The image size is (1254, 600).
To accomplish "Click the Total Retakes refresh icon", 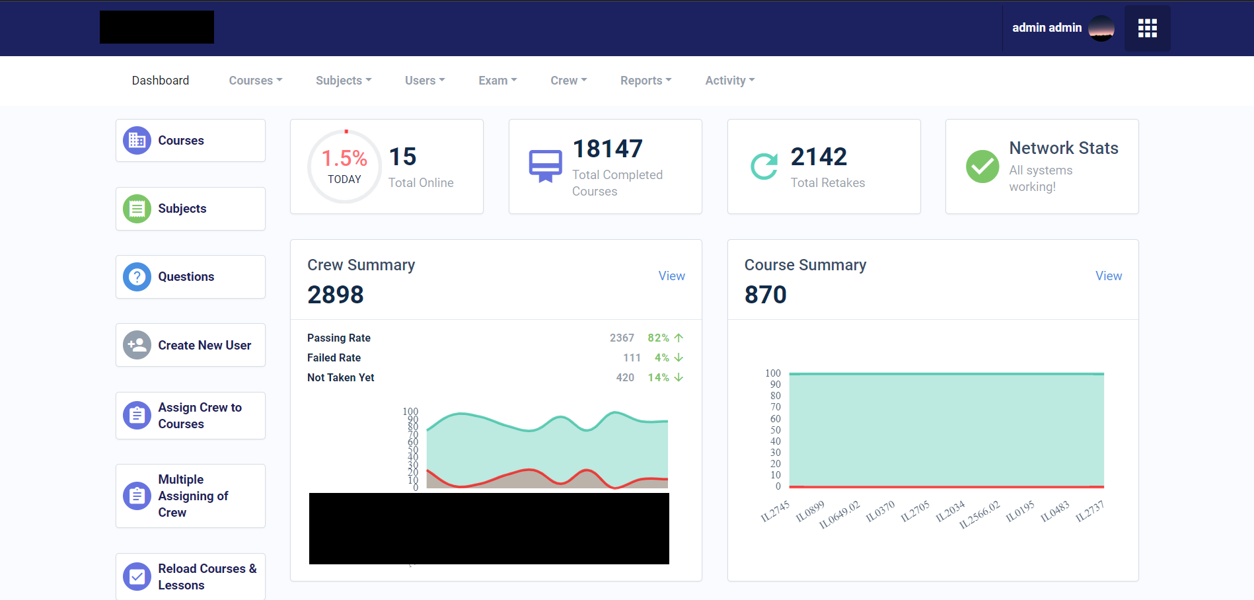I will [764, 167].
